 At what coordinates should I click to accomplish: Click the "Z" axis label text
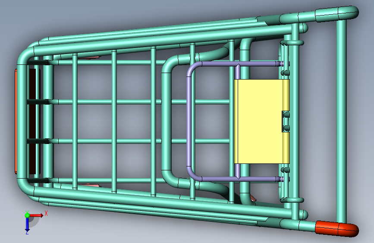[x=27, y=233]
